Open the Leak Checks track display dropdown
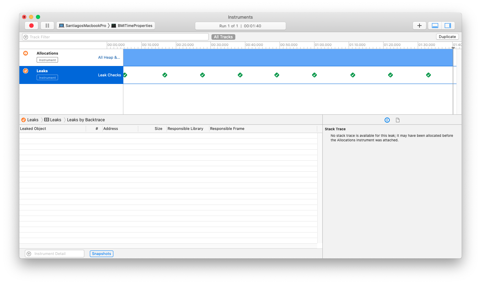 coord(110,75)
